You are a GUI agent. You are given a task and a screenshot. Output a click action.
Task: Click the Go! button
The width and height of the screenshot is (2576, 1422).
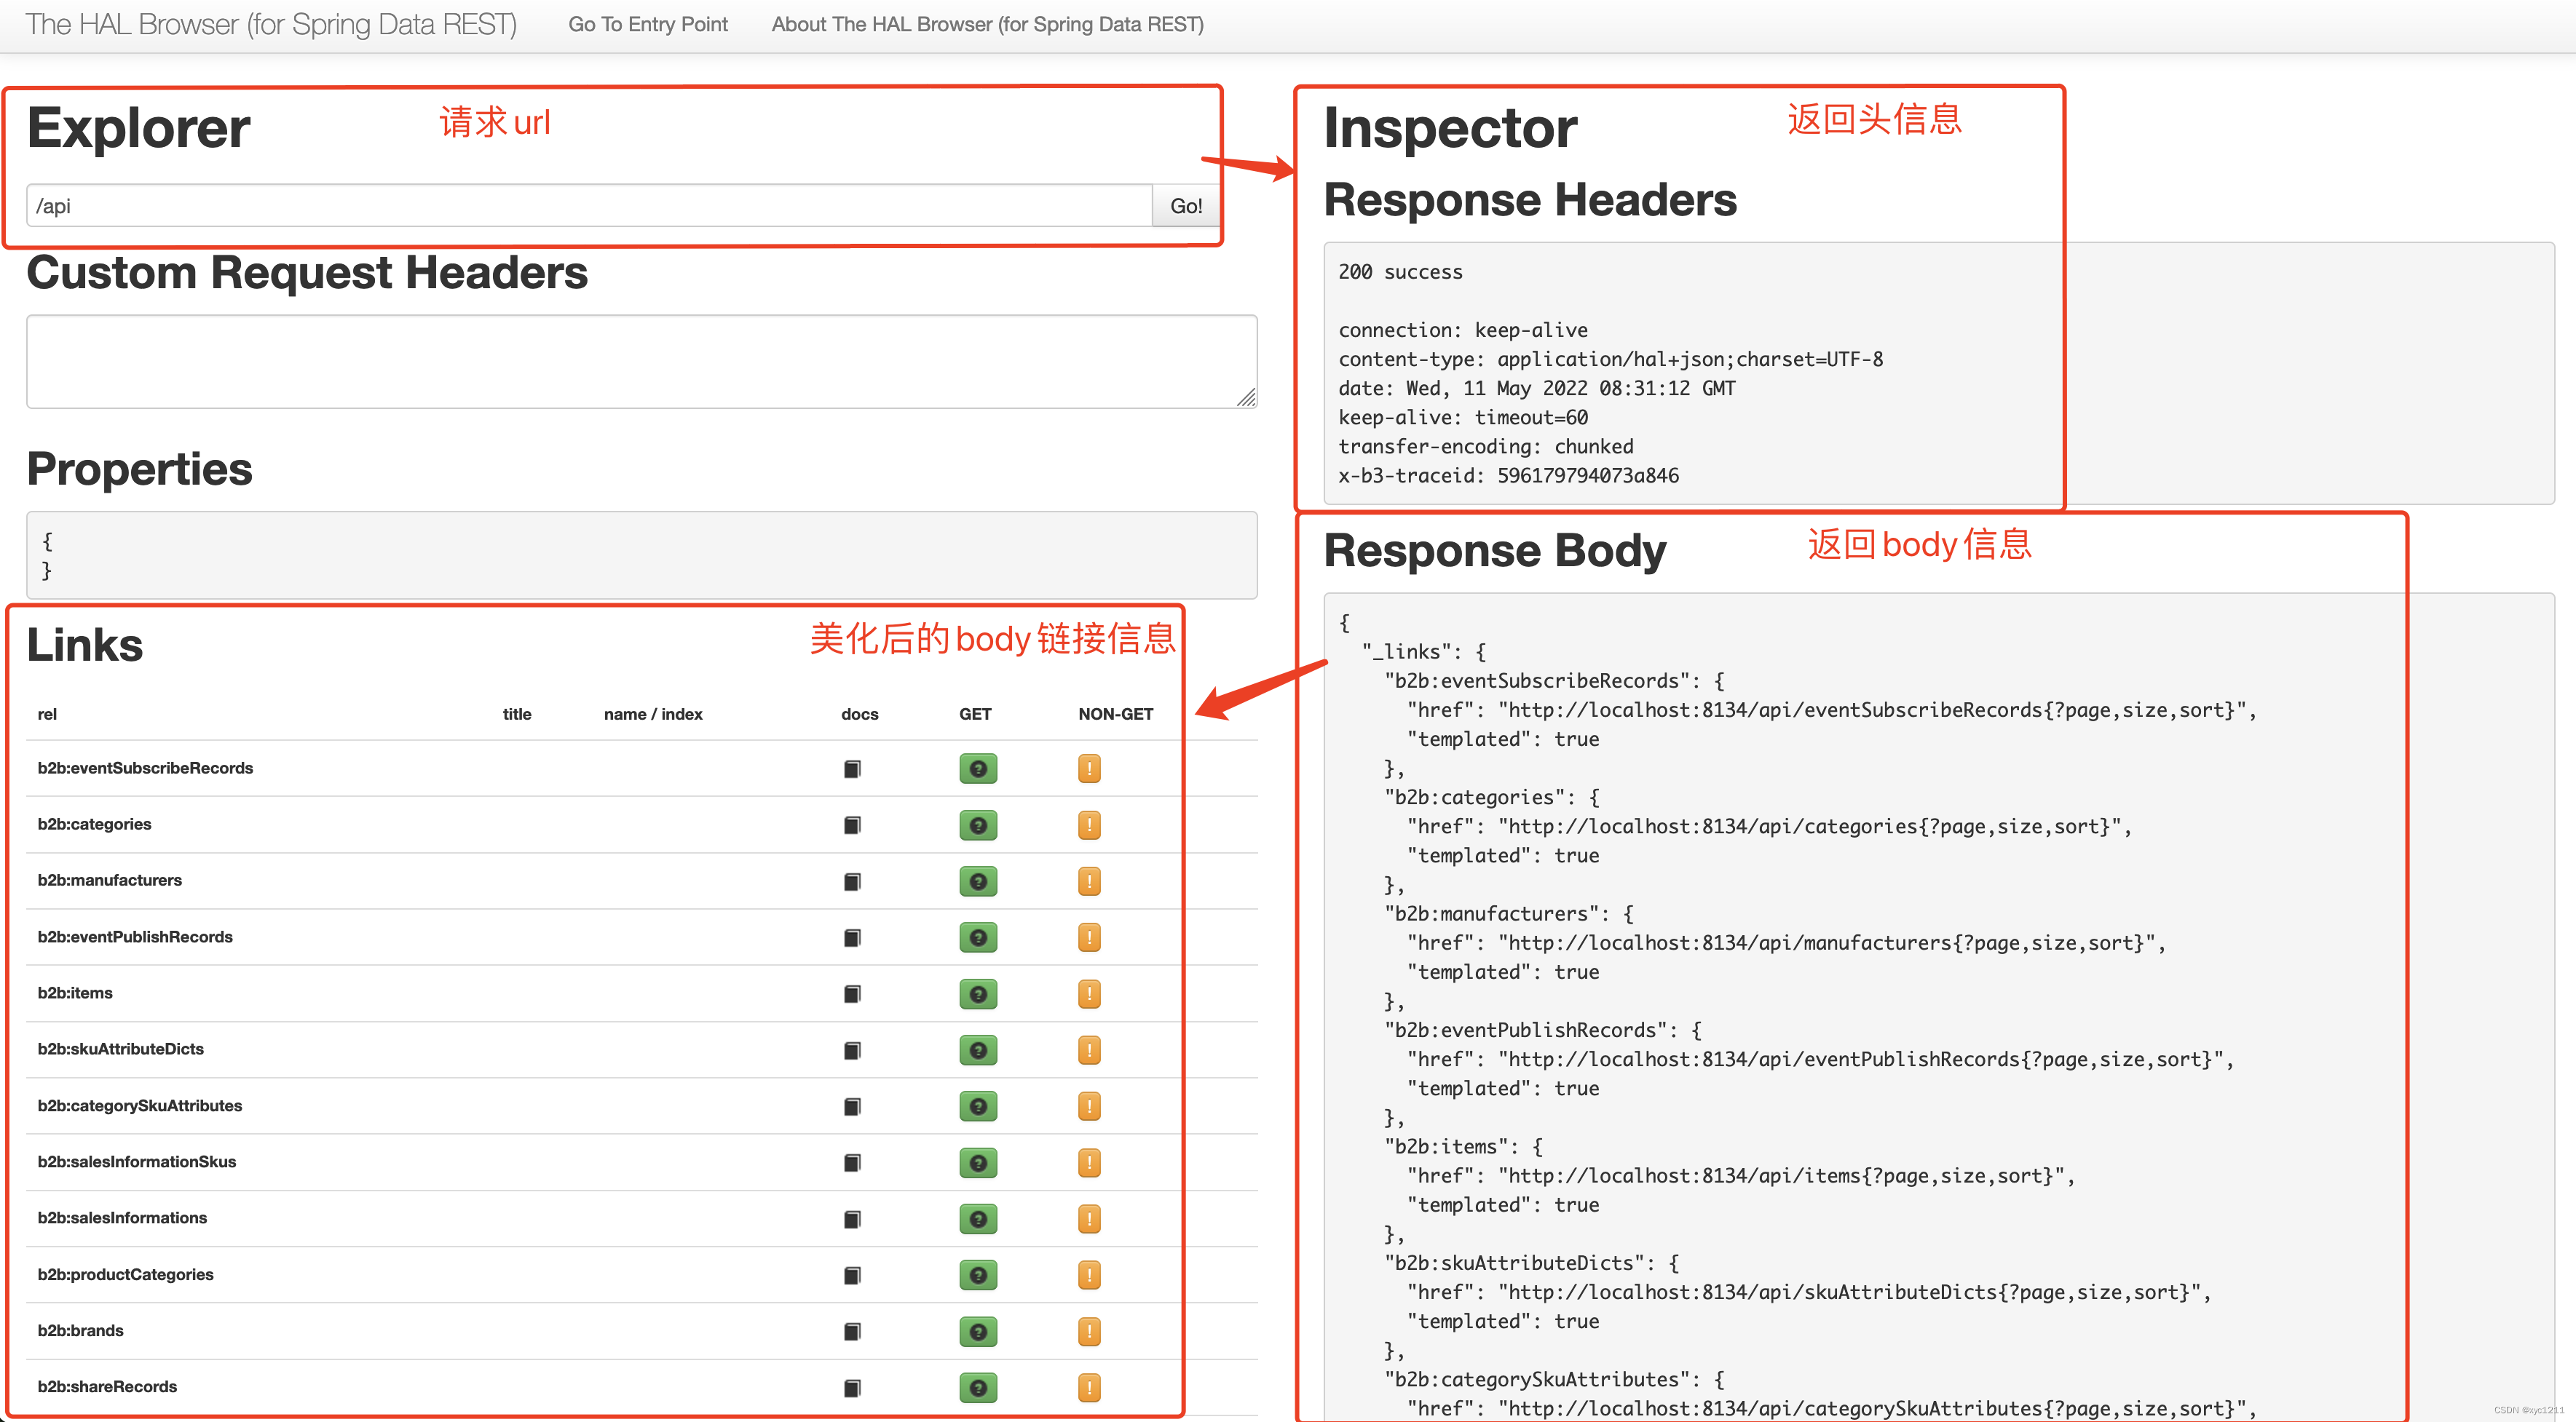(x=1186, y=206)
